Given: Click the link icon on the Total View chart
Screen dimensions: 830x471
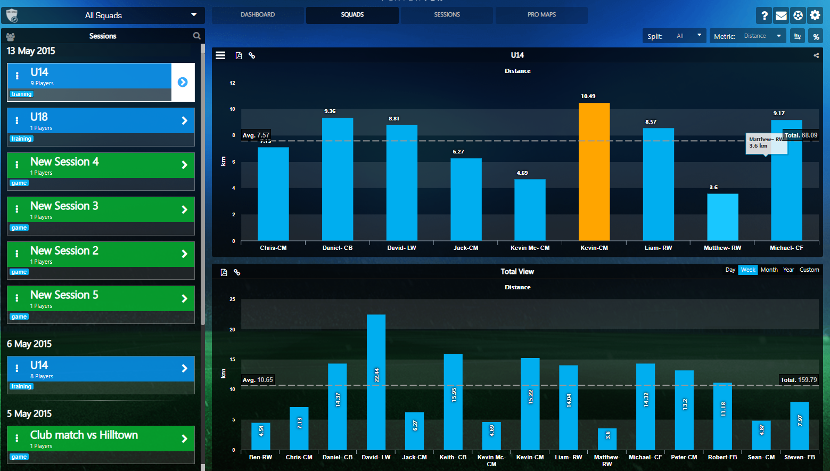Looking at the screenshot, I should click(236, 272).
